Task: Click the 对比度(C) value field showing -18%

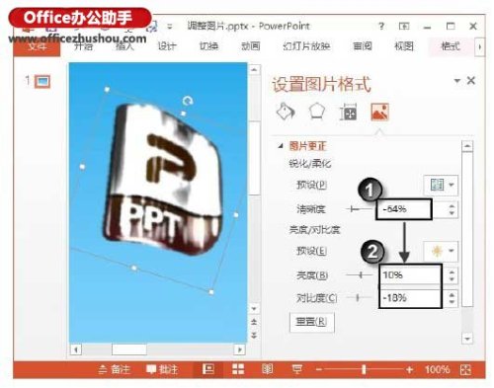Action: point(410,298)
